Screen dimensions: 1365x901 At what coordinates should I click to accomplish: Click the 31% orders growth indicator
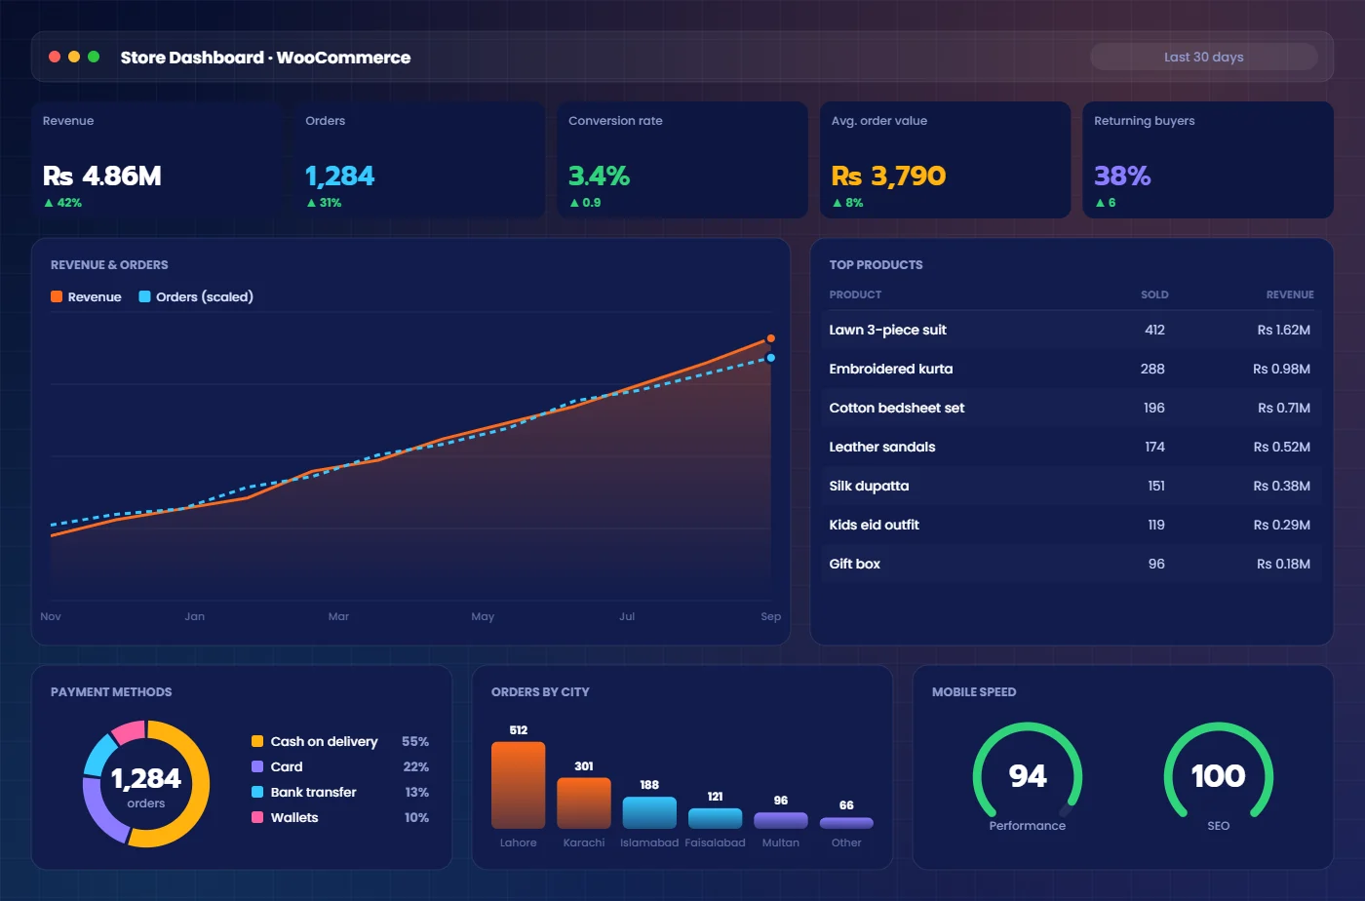[x=324, y=203]
